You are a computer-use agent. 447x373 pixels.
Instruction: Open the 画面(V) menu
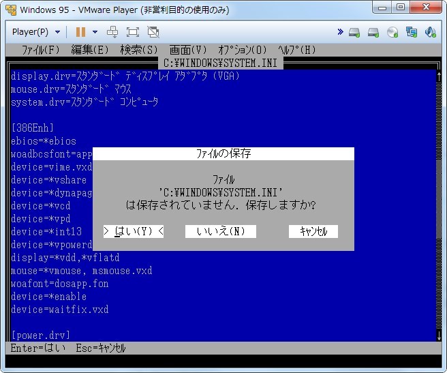[x=188, y=50]
